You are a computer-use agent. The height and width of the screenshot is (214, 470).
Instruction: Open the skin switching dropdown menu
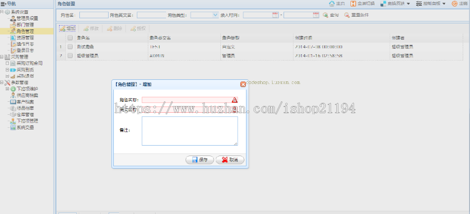[395, 4]
